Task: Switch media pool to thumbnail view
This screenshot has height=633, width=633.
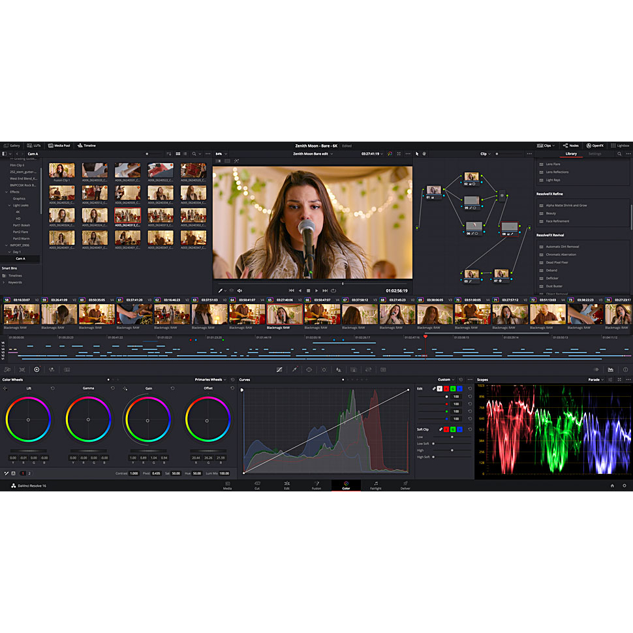Action: 178,154
